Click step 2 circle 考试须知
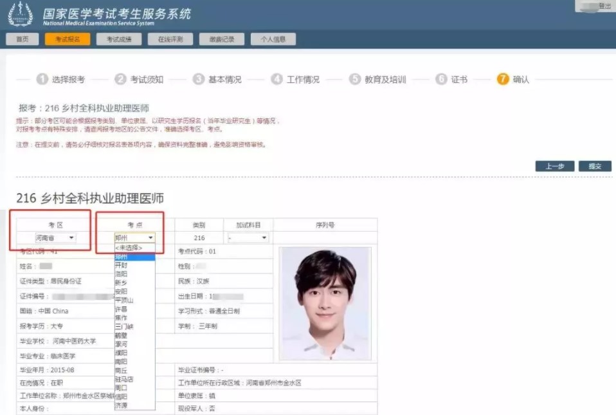The image size is (616, 415). pos(120,79)
